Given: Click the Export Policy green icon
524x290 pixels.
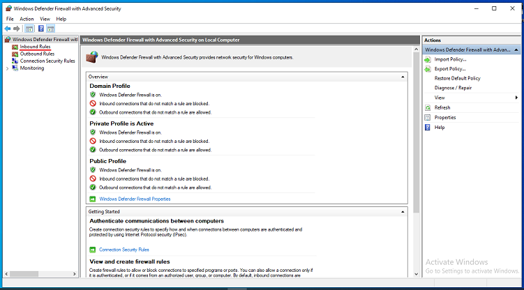Looking at the screenshot, I should click(428, 69).
